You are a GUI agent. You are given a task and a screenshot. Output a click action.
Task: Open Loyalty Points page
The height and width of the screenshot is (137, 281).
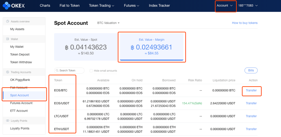pyautogui.click(x=20, y=129)
